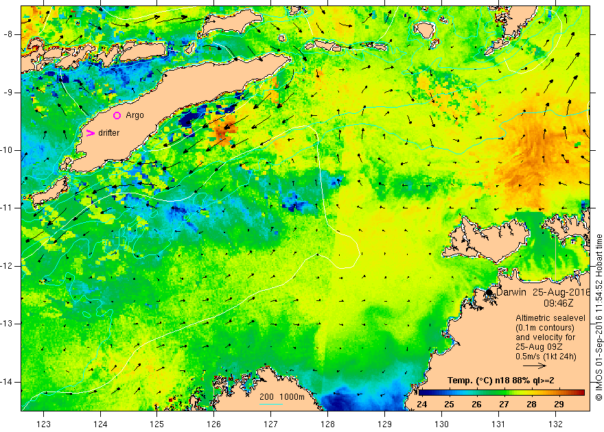Click the 'and velocity for' caption line

(x=546, y=337)
